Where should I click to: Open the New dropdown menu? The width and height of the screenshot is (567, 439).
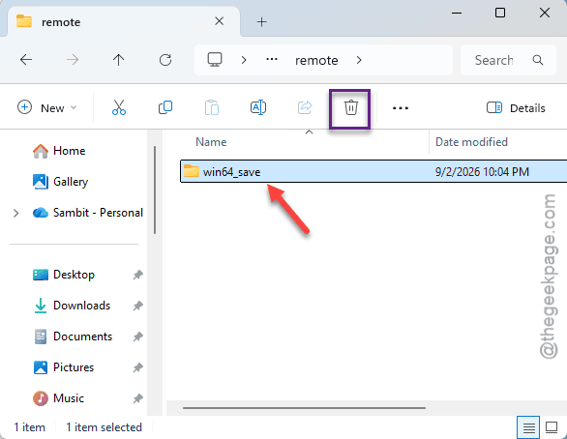pos(47,108)
